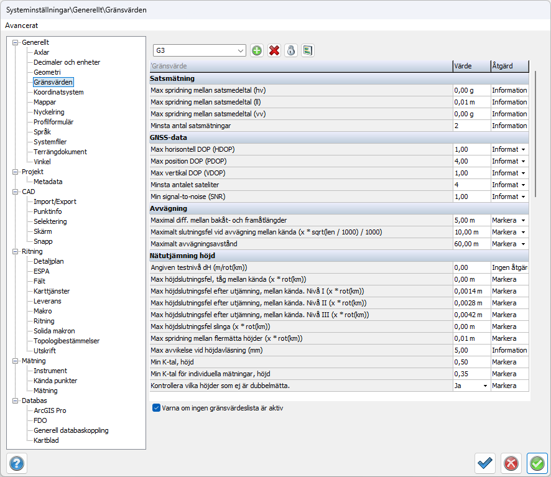This screenshot has height=477, width=551.
Task: Open the G3 limit list dropdown
Action: pos(241,50)
